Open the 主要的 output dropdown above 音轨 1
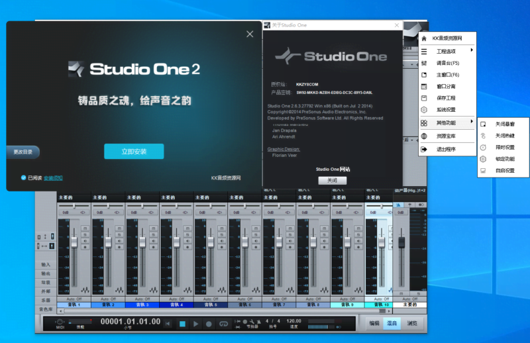 pyautogui.click(x=74, y=197)
